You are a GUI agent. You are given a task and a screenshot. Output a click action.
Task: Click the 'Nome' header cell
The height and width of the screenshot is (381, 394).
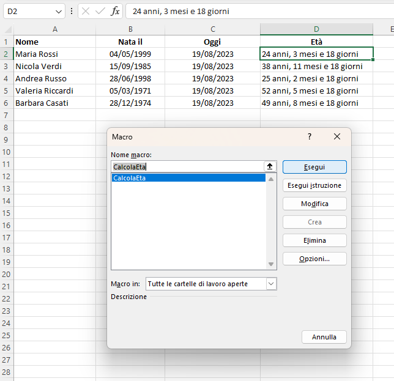coord(55,42)
